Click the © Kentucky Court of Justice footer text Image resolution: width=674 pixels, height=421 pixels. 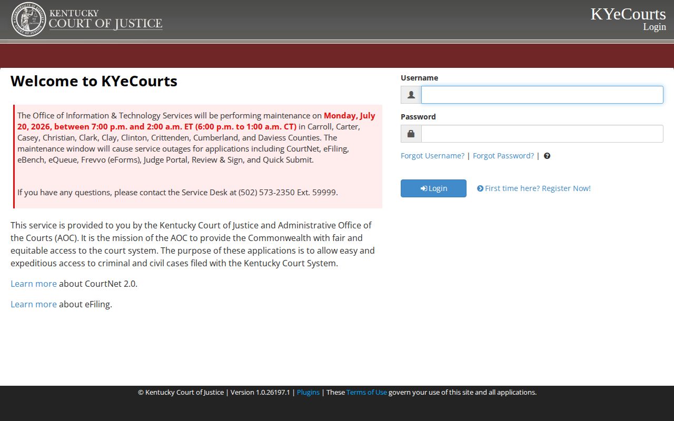click(181, 392)
